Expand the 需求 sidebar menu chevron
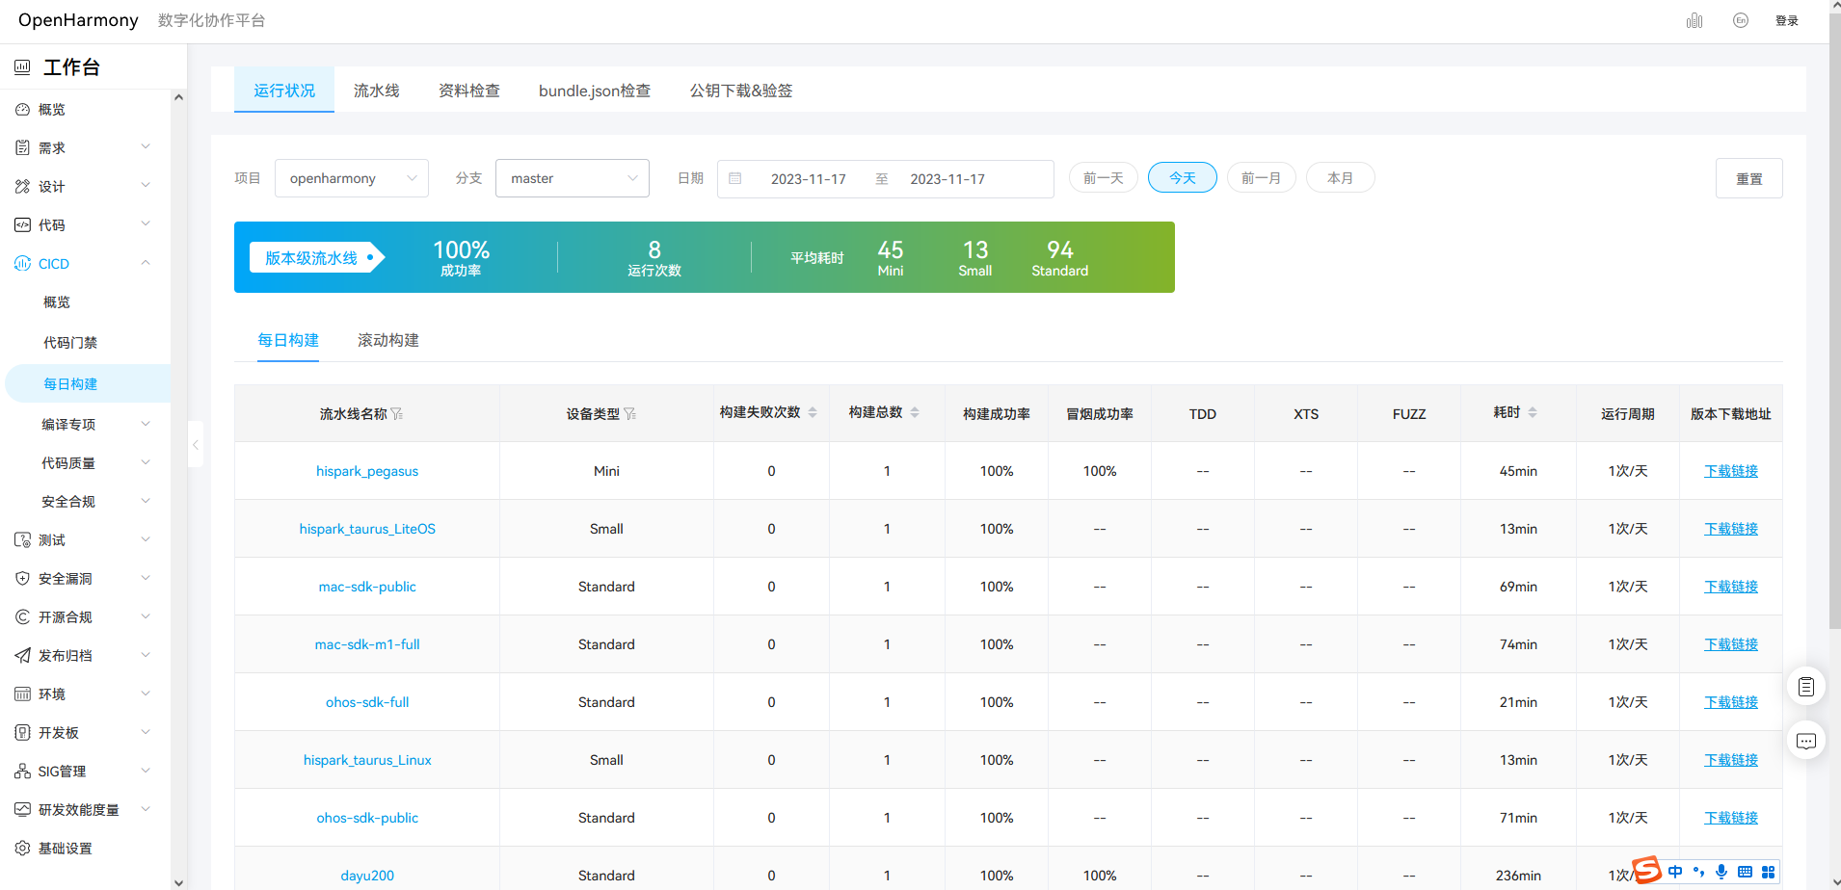The width and height of the screenshot is (1841, 890). 146,146
